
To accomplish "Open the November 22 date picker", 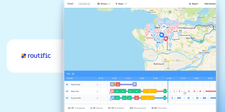I will pos(85,4).
